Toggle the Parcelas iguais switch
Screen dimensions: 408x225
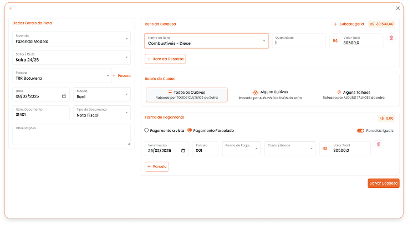click(361, 131)
